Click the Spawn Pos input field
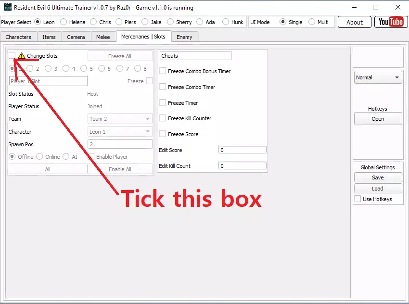Viewport: 409px width, 304px height. (120, 144)
